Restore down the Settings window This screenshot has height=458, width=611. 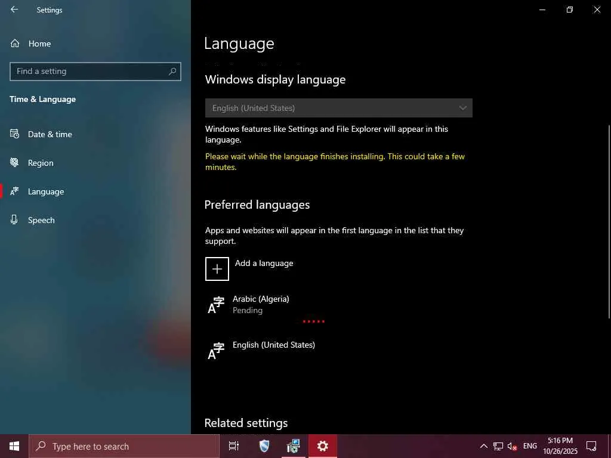(570, 10)
